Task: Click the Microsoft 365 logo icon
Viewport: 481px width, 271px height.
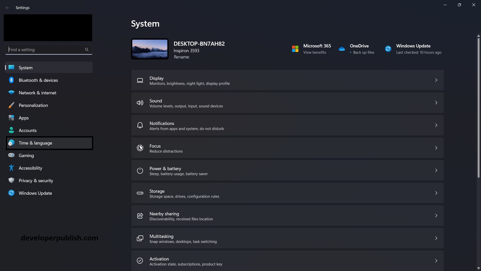Action: tap(295, 49)
